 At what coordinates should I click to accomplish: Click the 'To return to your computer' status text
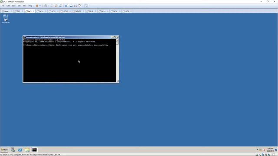30,155
